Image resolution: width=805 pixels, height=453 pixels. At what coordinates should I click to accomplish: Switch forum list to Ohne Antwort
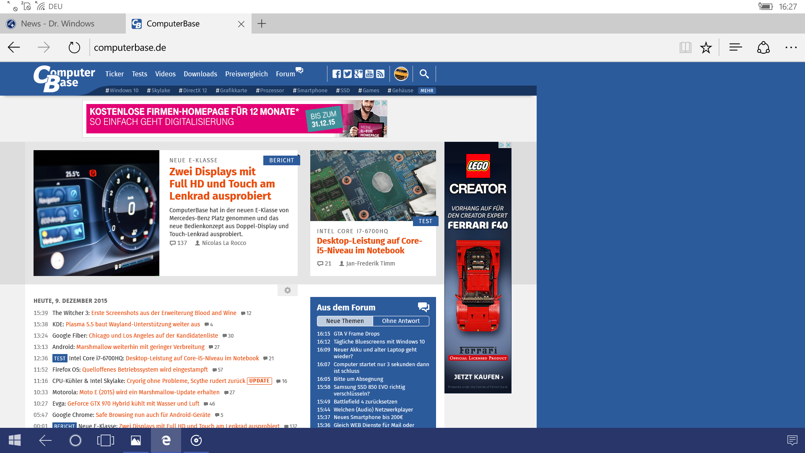(401, 321)
